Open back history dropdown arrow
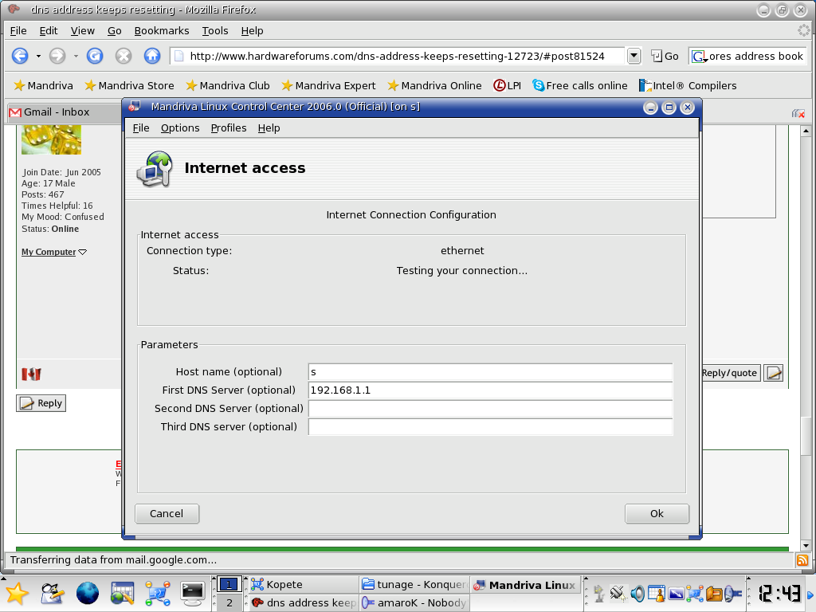Image resolution: width=816 pixels, height=612 pixels. (38, 57)
